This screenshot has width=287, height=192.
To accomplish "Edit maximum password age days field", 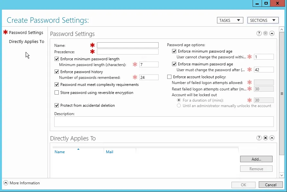I will (264, 70).
